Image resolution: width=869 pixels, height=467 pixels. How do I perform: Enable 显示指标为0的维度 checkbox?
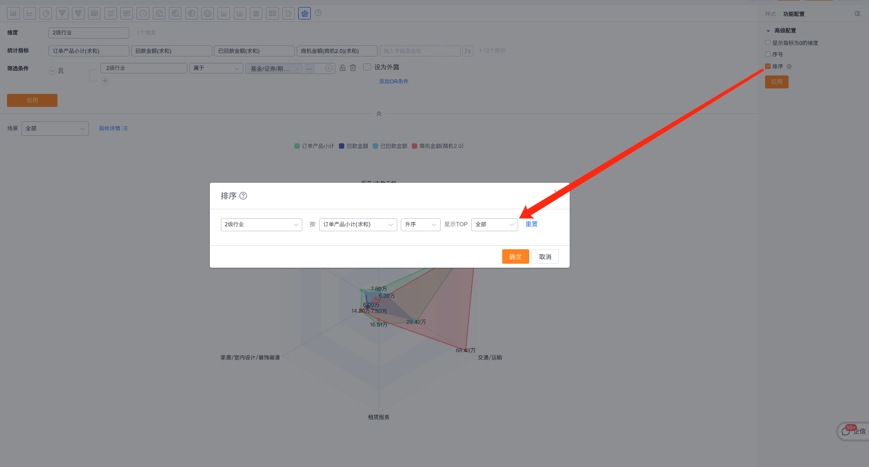(768, 43)
